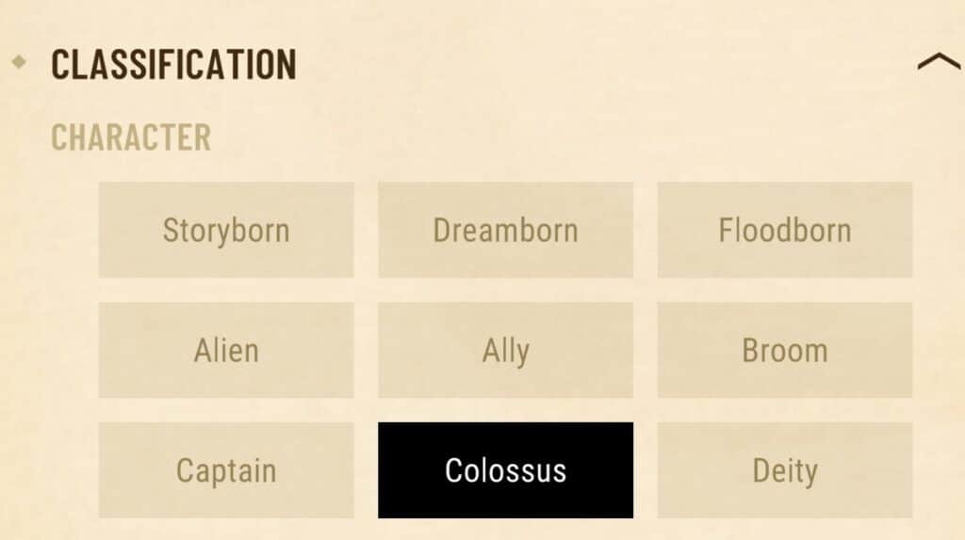Show only Storyborn characters
The image size is (965, 540).
[226, 230]
